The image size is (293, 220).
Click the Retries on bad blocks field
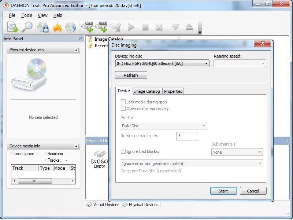[187, 136]
